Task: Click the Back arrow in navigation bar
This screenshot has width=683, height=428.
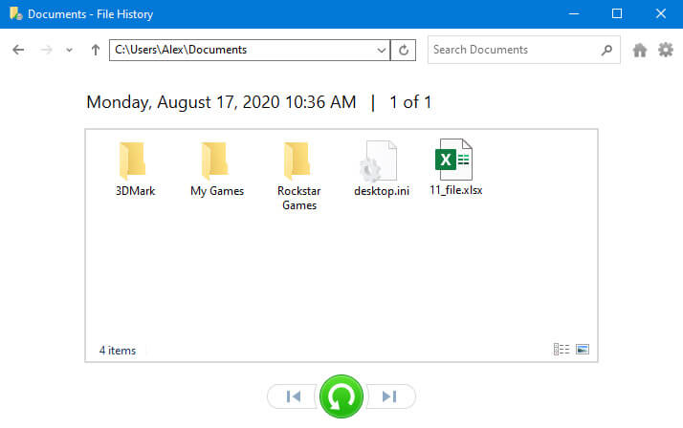Action: tap(18, 50)
